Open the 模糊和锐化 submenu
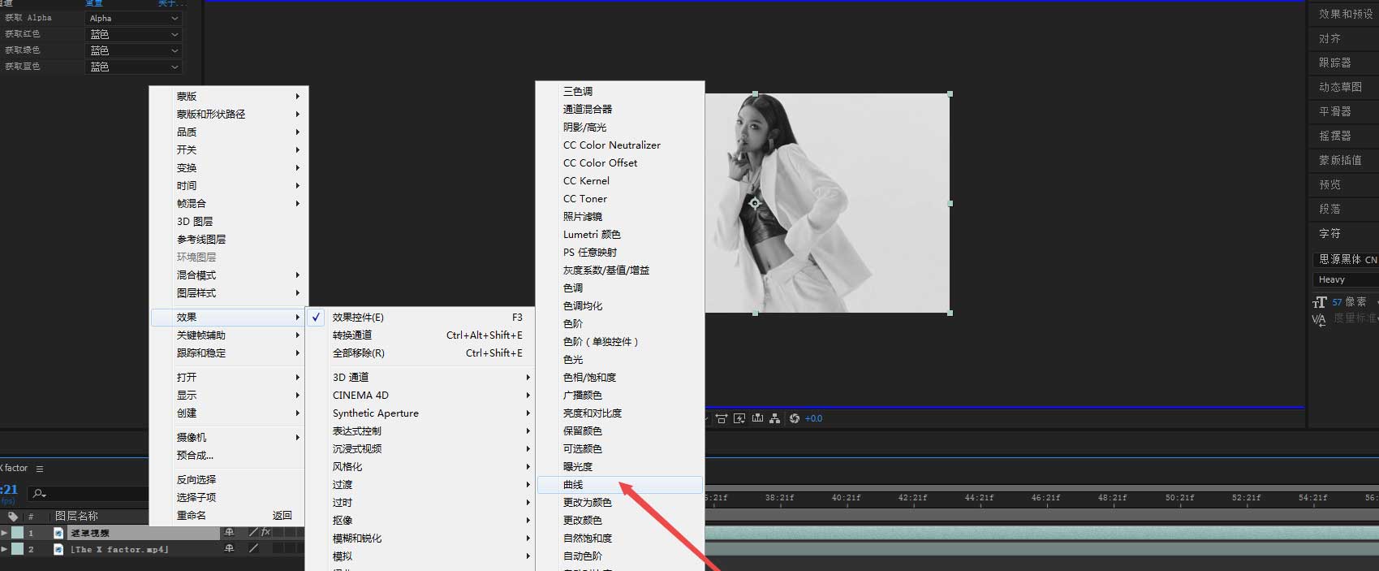The height and width of the screenshot is (571, 1379). click(x=420, y=539)
